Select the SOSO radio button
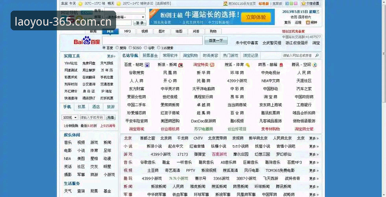 130,48
